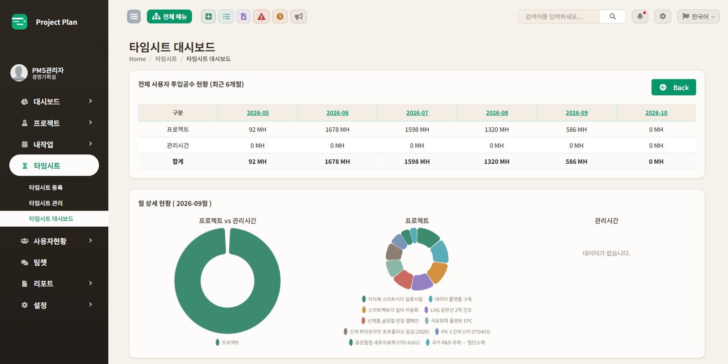
Task: Toggle the 프로젝트 legend under the left donut
Action: 227,342
